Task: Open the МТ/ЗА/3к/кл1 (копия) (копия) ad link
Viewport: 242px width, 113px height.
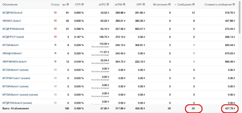Action: (20, 95)
